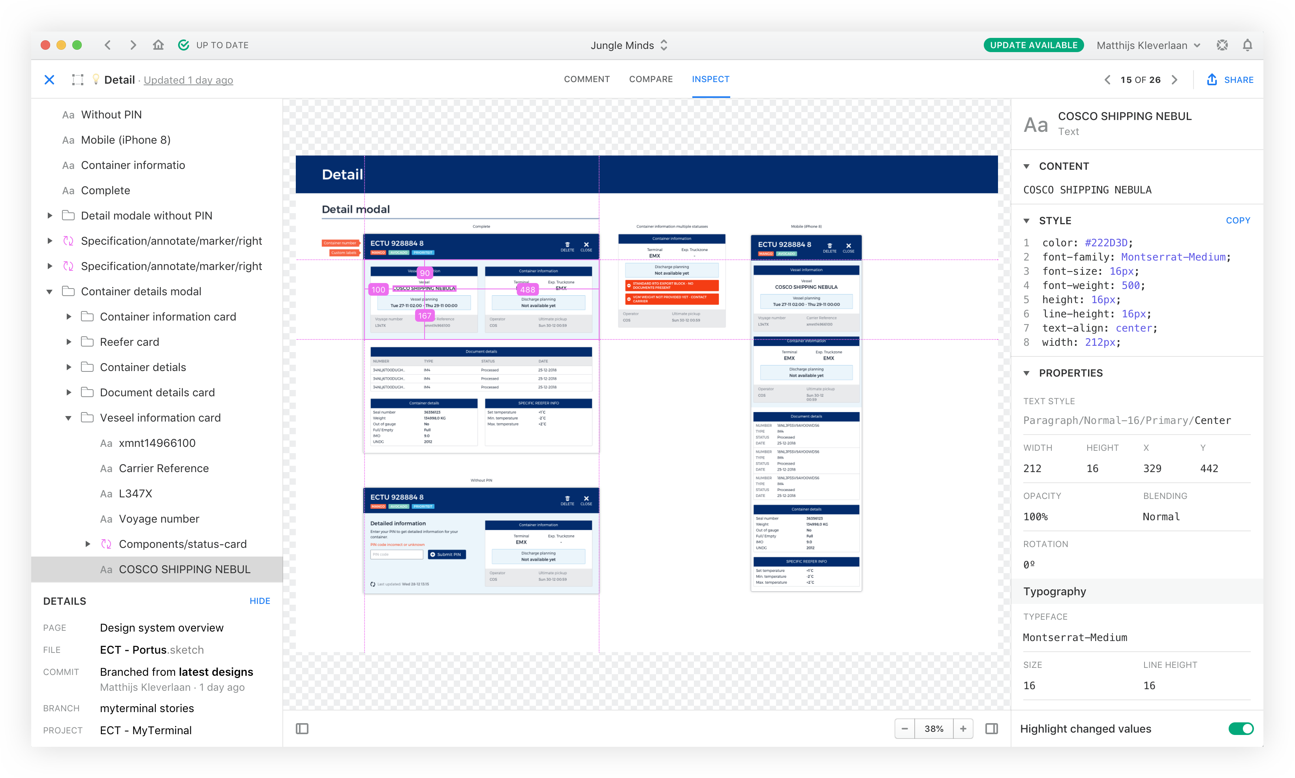Close the detail view with X icon

click(49, 80)
